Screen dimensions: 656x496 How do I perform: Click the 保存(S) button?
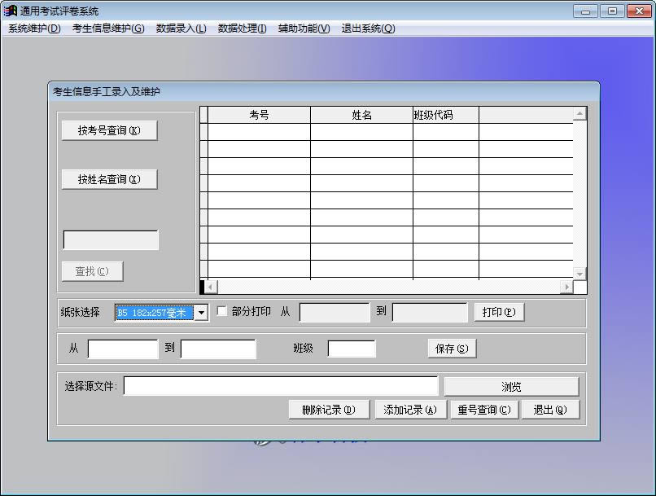pyautogui.click(x=452, y=349)
